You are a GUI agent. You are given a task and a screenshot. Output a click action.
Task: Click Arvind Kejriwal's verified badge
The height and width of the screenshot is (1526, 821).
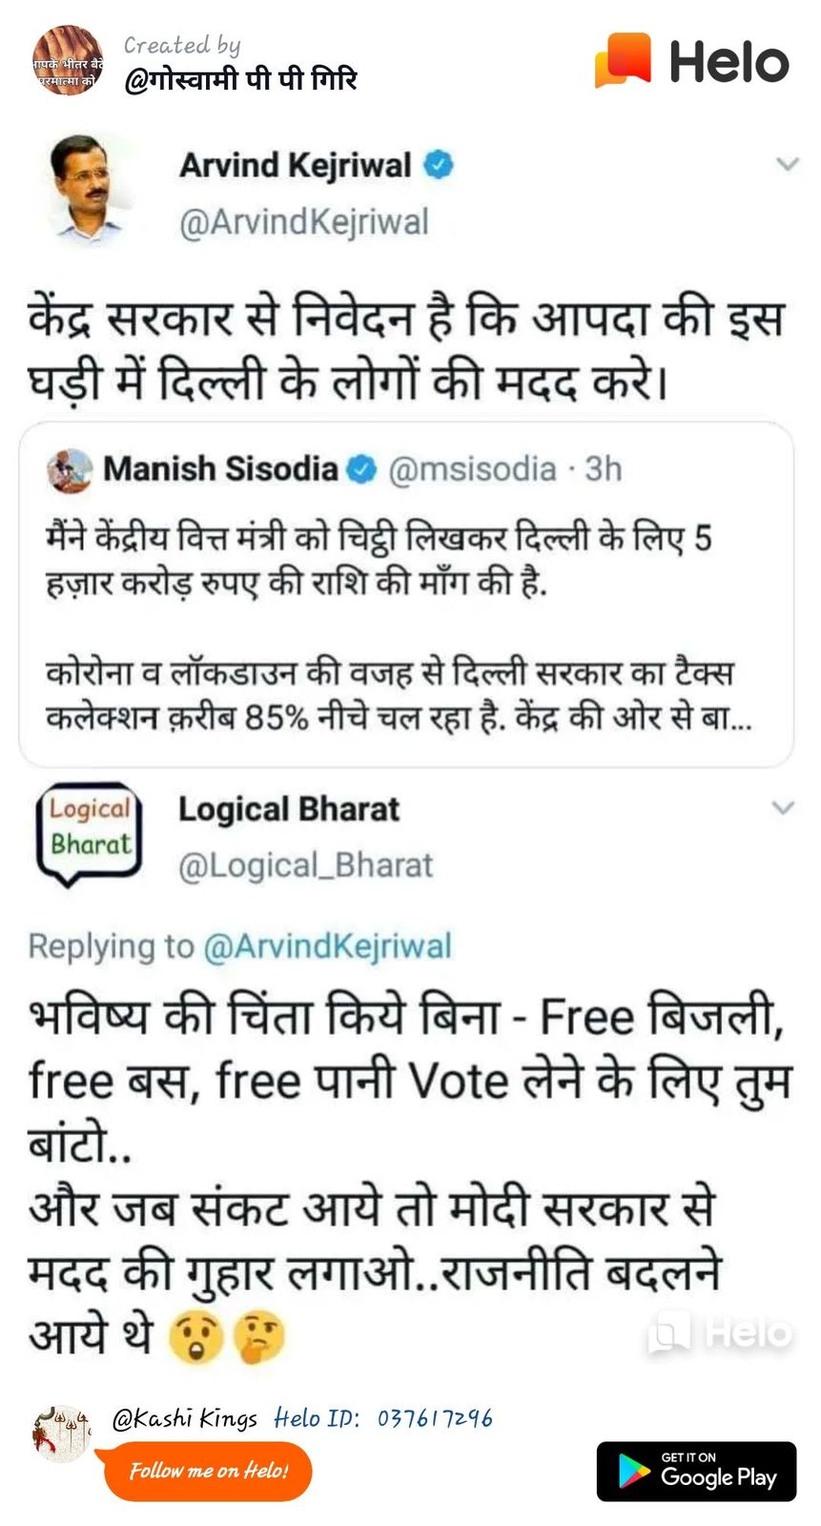[x=438, y=165]
